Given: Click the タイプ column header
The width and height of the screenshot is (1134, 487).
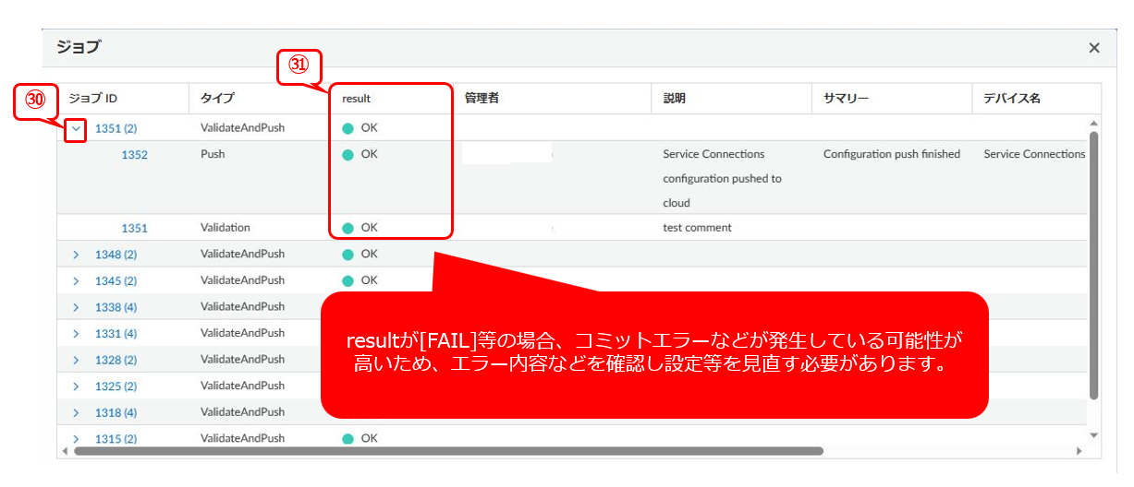Looking at the screenshot, I should click(x=217, y=98).
